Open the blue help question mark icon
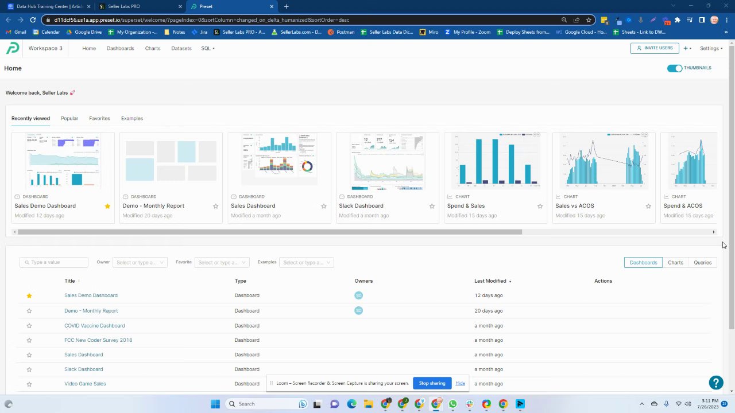Screen dimensions: 735x413 [715, 383]
